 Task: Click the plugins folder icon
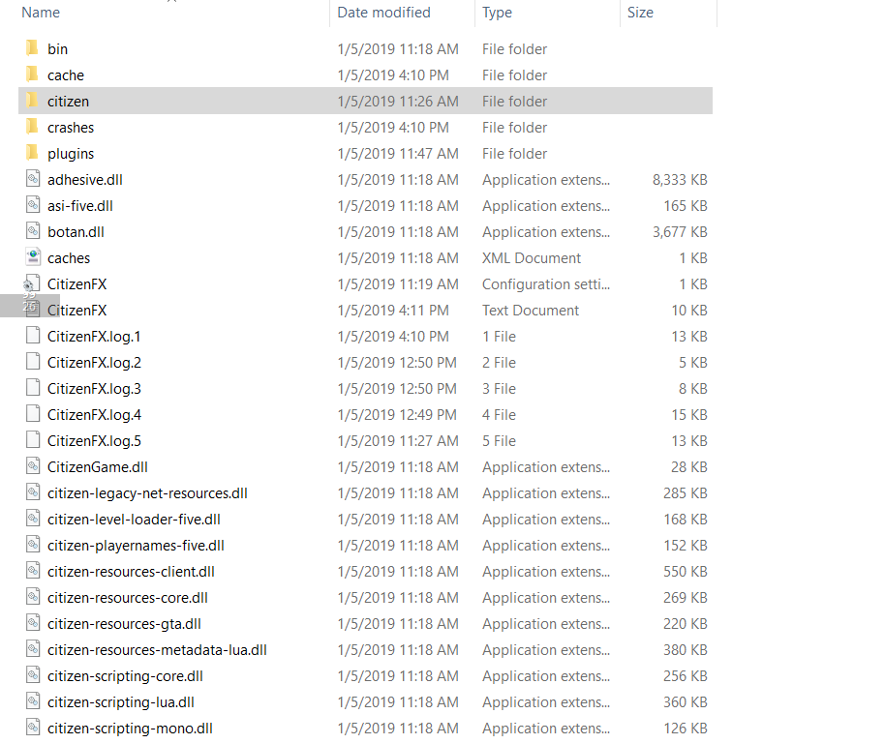32,153
